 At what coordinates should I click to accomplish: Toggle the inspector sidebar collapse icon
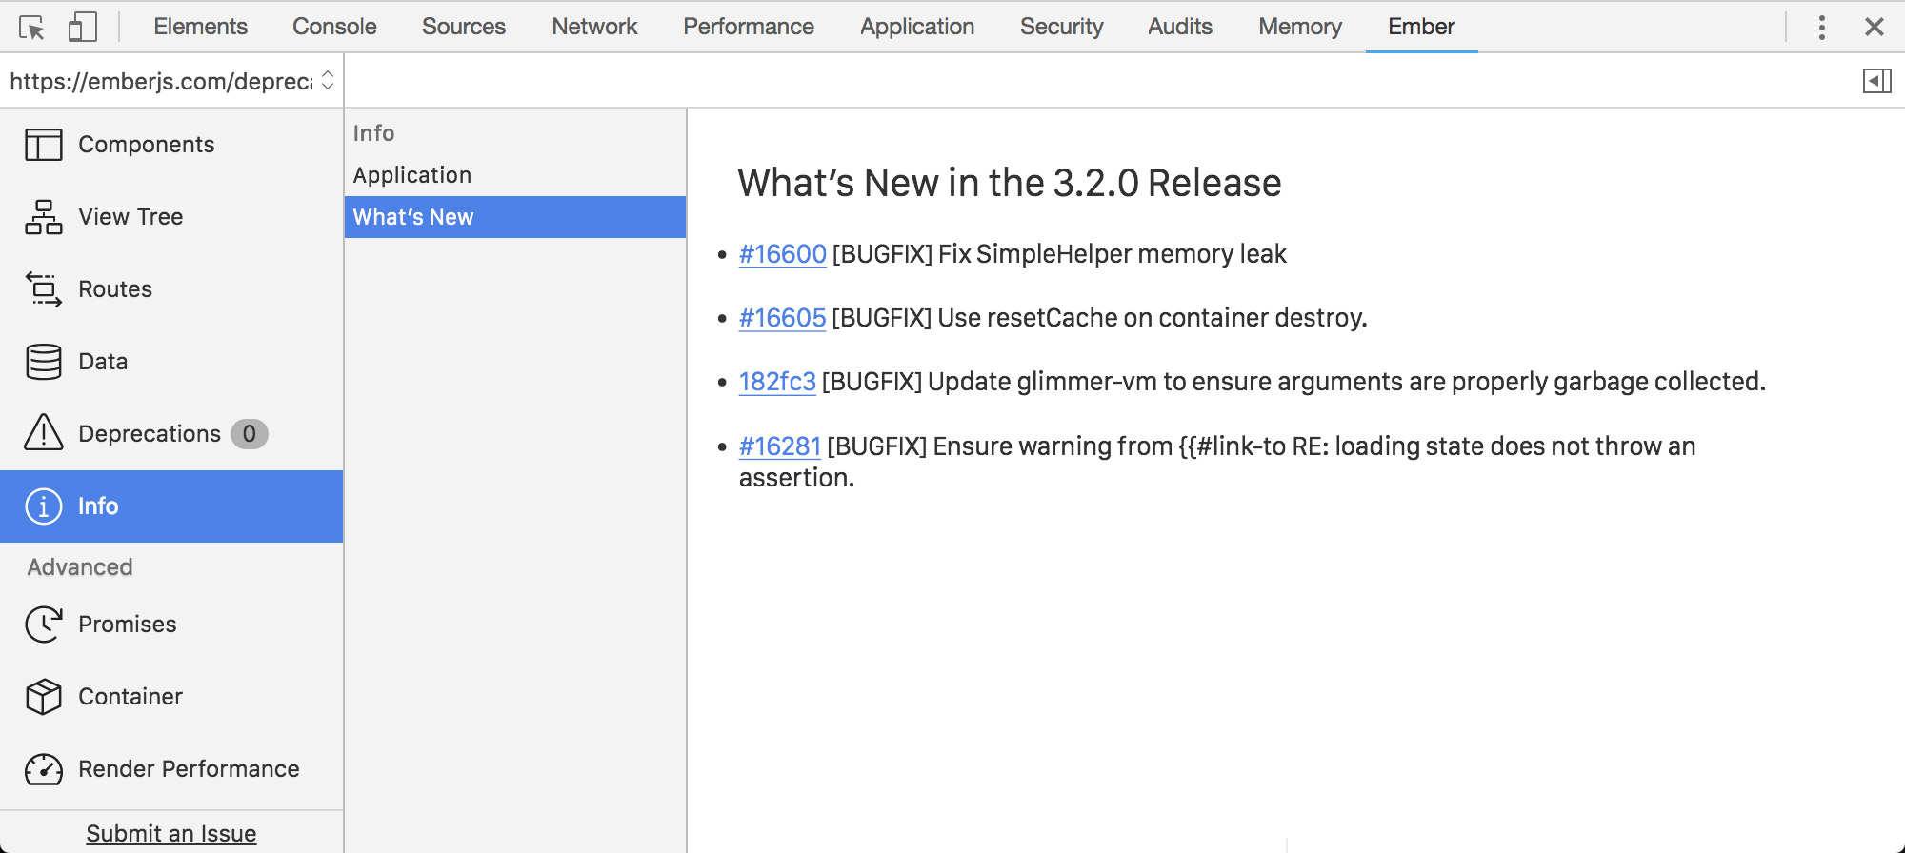1876,81
